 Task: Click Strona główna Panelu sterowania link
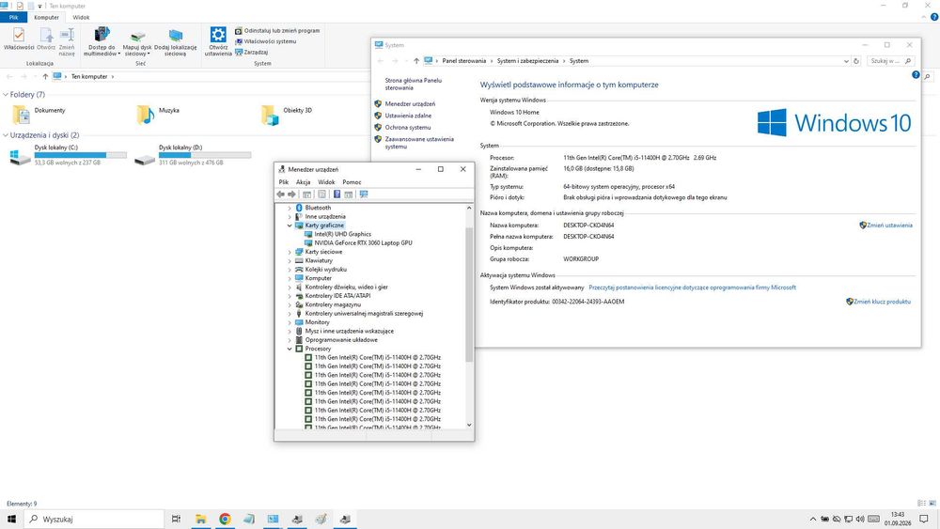pos(413,84)
